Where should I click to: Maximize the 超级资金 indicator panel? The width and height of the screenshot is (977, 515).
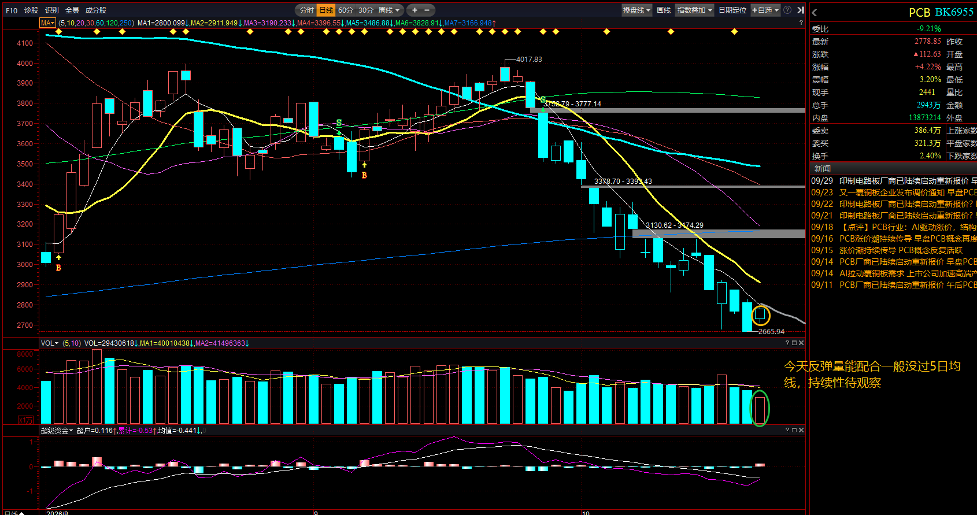[794, 430]
